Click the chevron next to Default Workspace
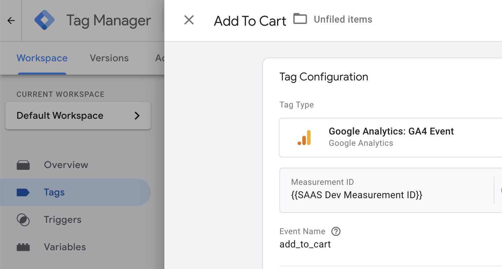502x269 pixels. pos(137,116)
